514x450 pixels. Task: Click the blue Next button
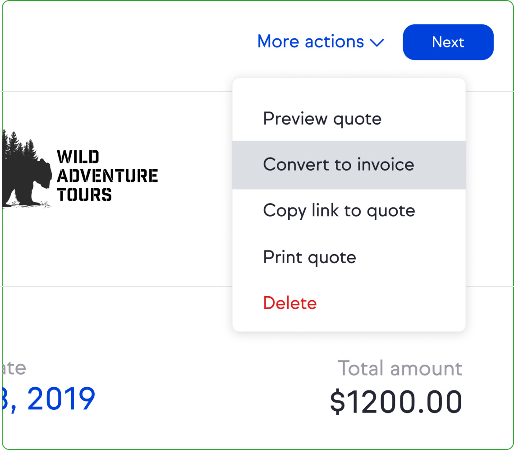click(x=448, y=42)
